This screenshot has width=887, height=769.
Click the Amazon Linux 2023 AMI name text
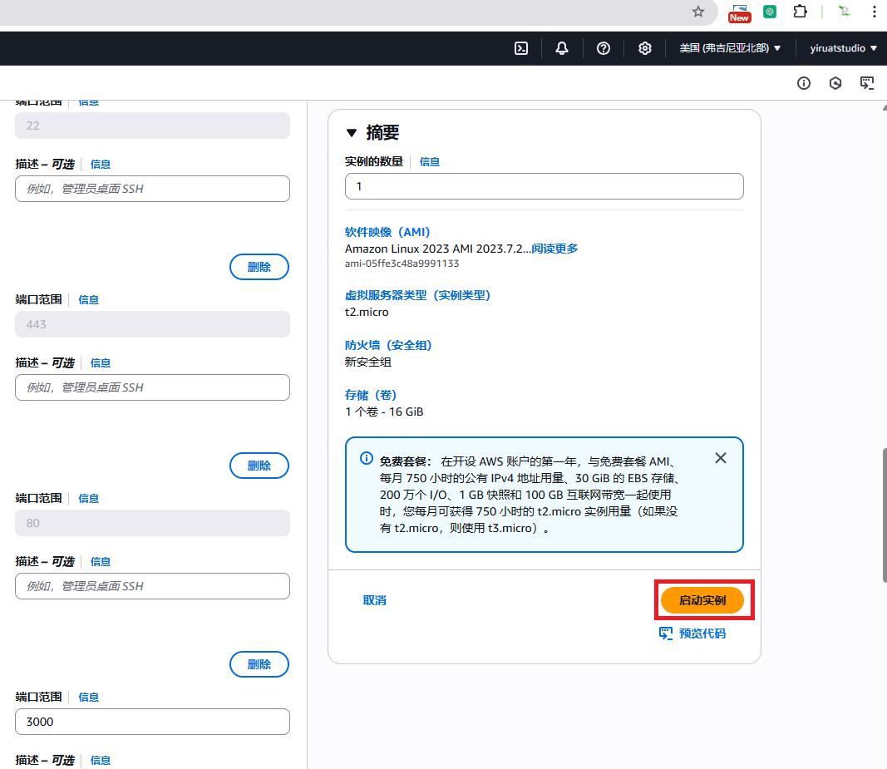click(438, 249)
